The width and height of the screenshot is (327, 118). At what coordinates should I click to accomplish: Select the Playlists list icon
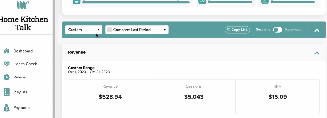[7, 92]
